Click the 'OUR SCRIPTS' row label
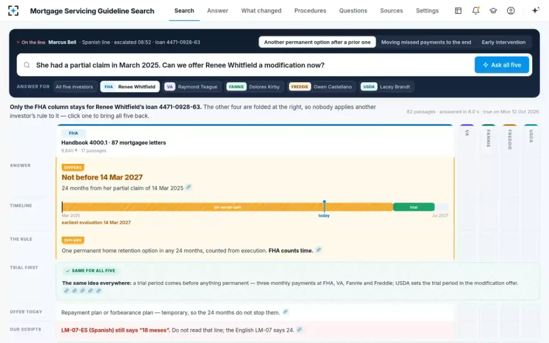549x343 pixels. (x=26, y=329)
